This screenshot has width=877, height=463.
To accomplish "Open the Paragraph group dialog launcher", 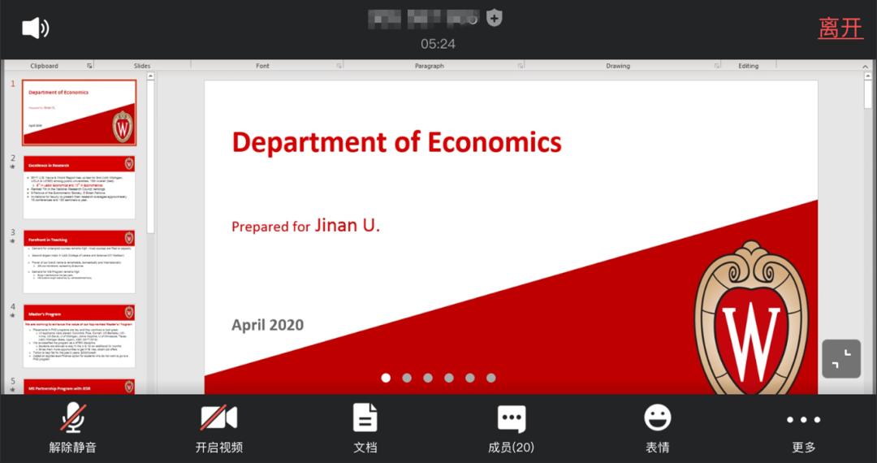I will [x=521, y=66].
